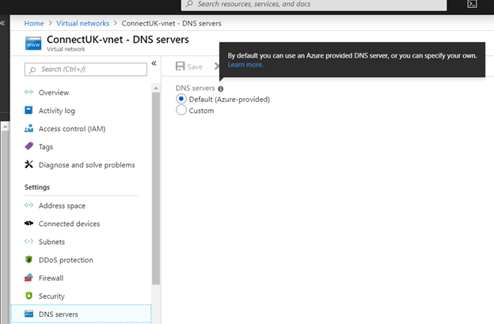Collapse the sidebar menu with double chevron

coord(154,64)
